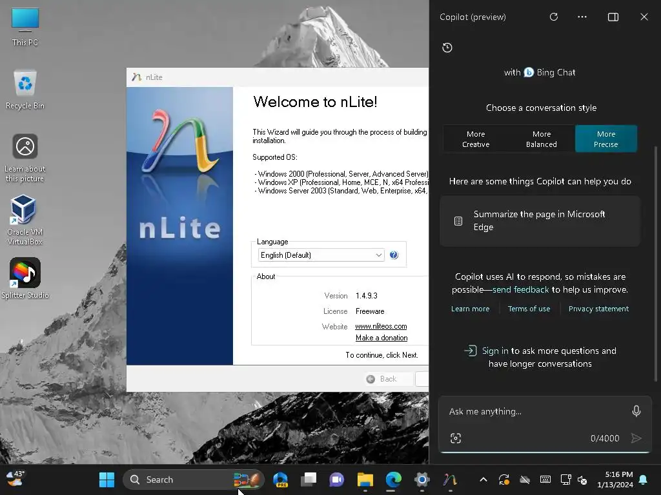Open the Windows Start menu

coord(107,480)
